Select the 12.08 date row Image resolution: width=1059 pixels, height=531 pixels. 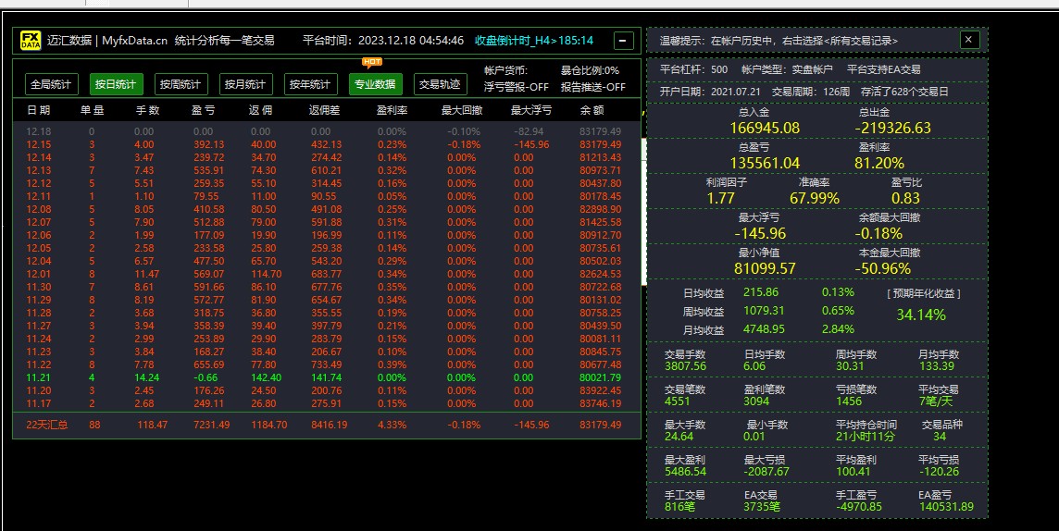[326, 209]
